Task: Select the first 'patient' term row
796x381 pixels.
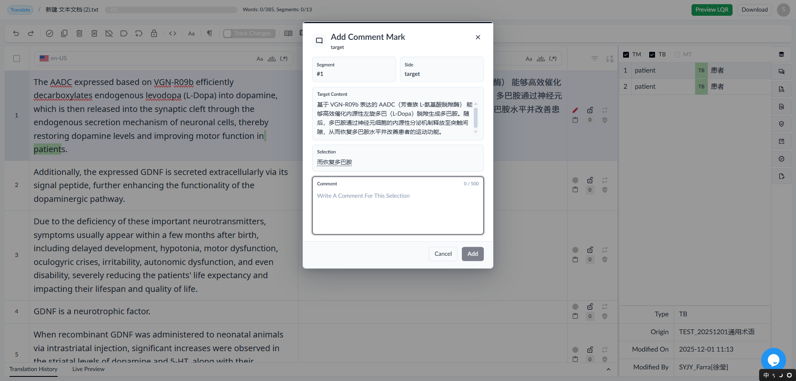Action: click(x=695, y=70)
